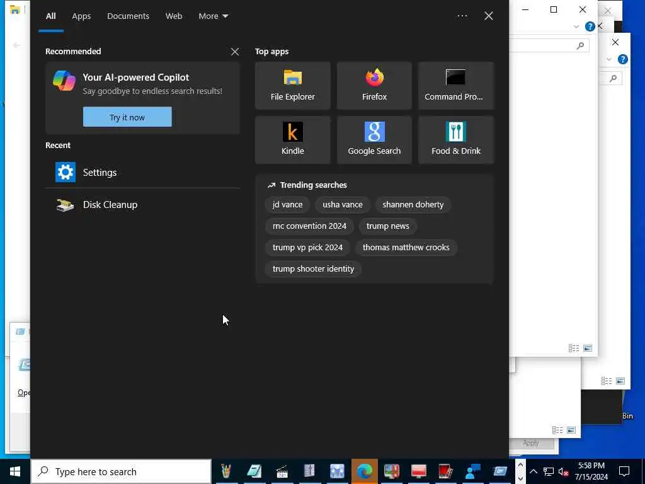Click the Try it now button
The image size is (645, 484).
[x=127, y=117]
